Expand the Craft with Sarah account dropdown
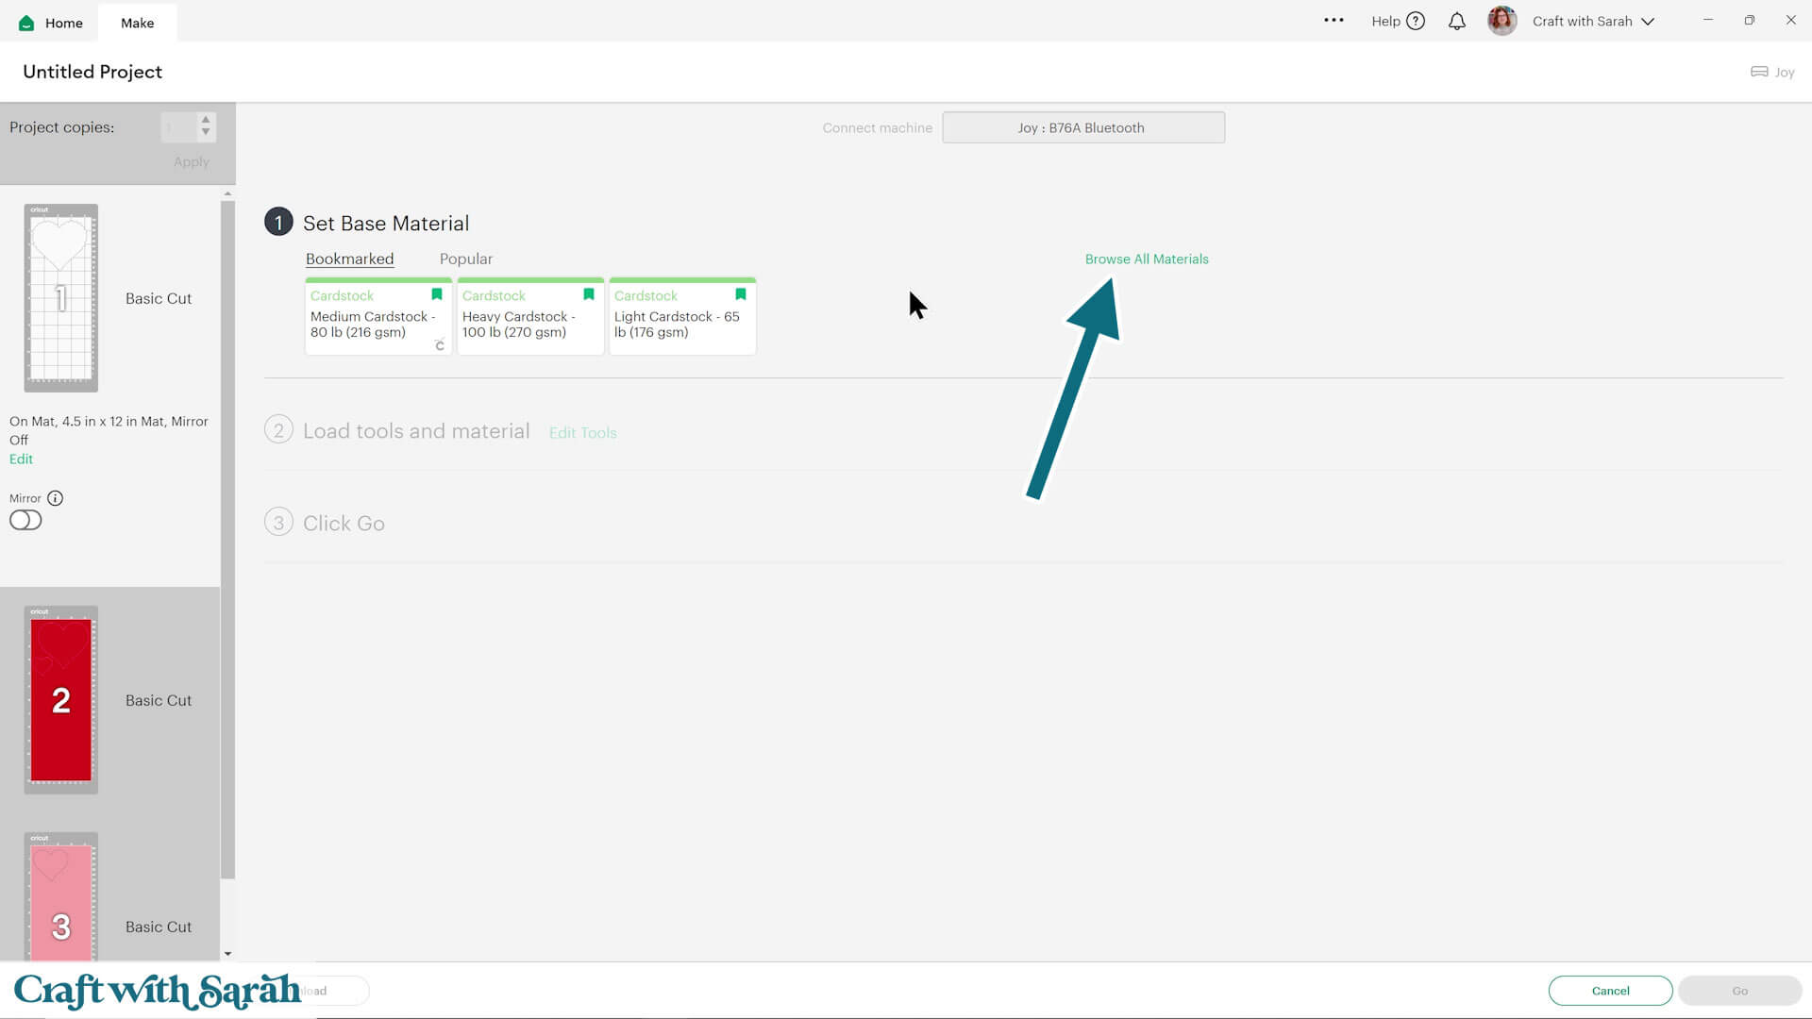1812x1019 pixels. [x=1648, y=21]
